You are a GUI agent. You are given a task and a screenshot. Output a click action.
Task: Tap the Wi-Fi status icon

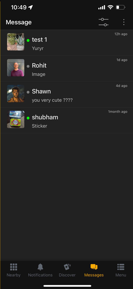coord(110,7)
